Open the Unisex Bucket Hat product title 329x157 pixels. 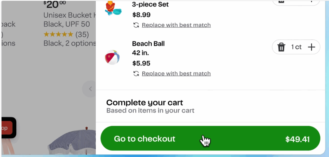tap(69, 15)
